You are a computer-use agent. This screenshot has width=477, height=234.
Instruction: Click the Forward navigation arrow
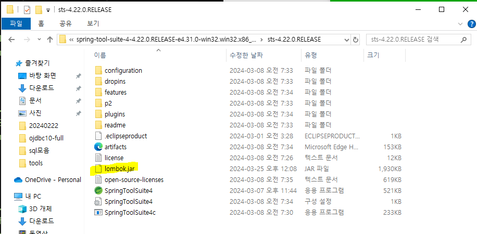(x=27, y=40)
